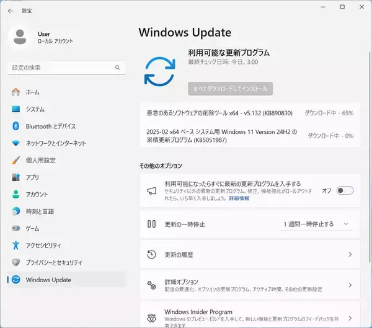Viewport: 372px width, 328px height.
Task: Open プライバシーとセキュリティ settings
Action: [67, 262]
